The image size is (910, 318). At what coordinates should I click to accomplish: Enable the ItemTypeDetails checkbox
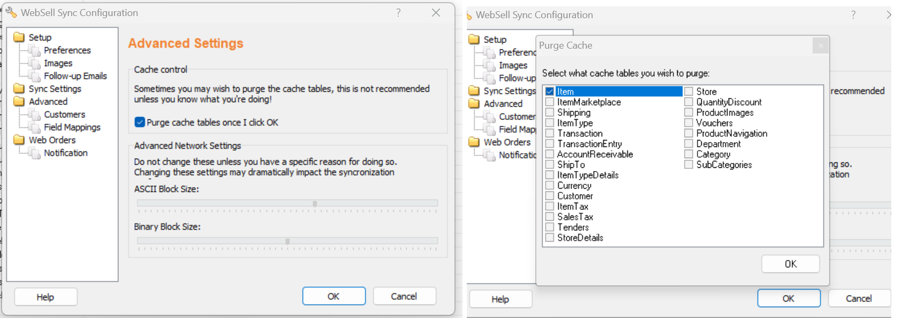tap(550, 175)
